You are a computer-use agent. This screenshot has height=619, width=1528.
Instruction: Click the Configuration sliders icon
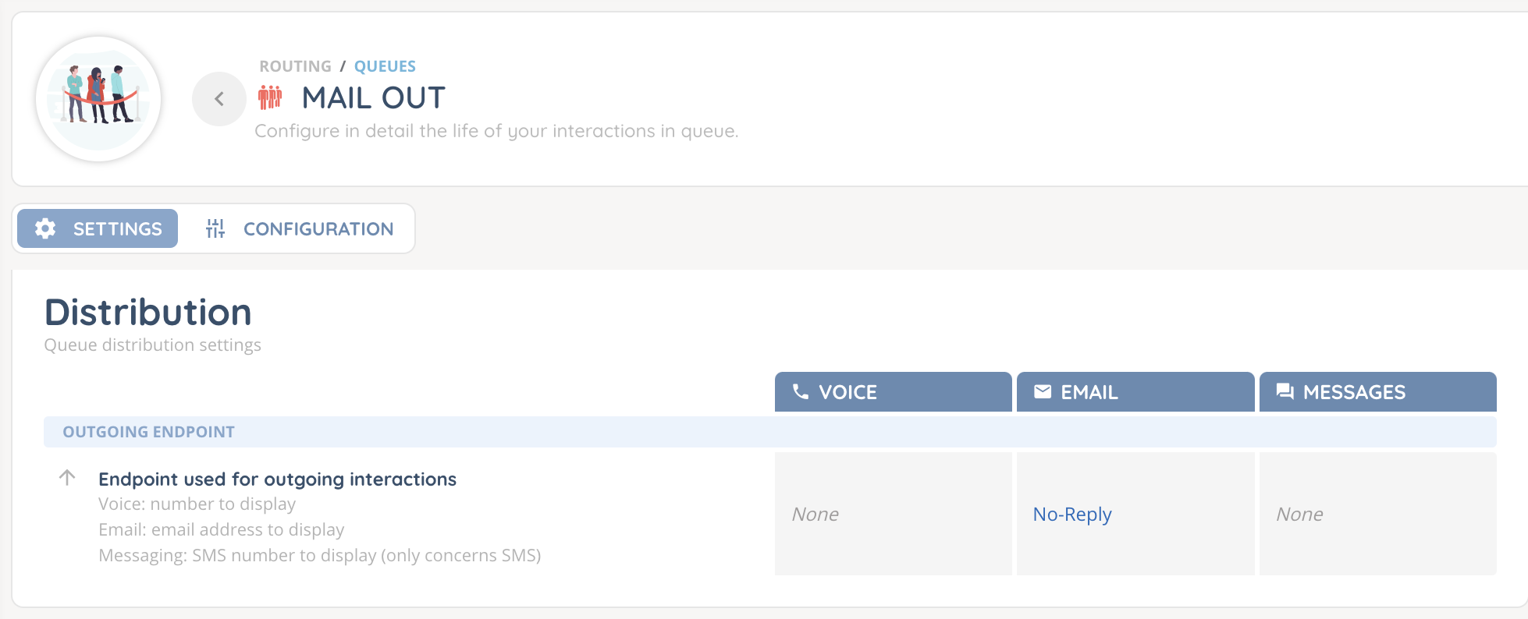(215, 228)
